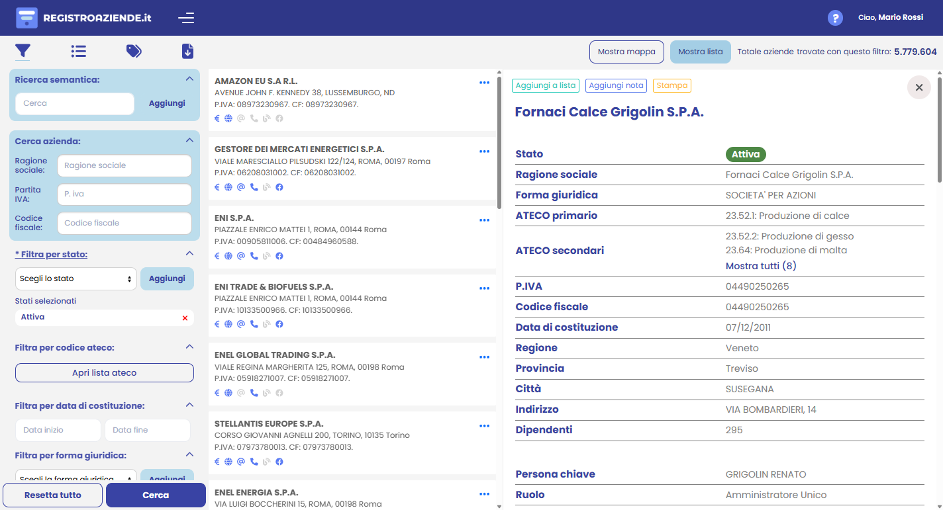Screen dimensions: 943x510
Task: Click Aggiungi next to Scegli lo stato
Action: tap(167, 278)
